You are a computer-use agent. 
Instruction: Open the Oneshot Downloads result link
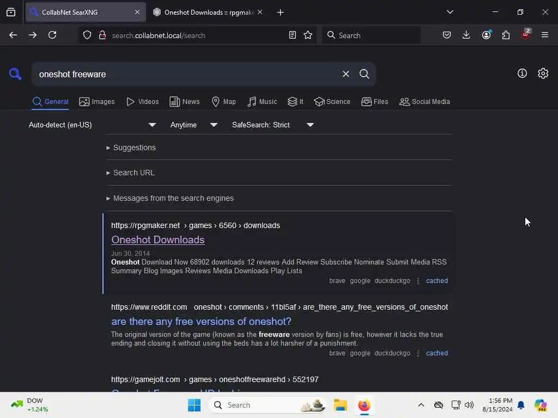point(157,240)
